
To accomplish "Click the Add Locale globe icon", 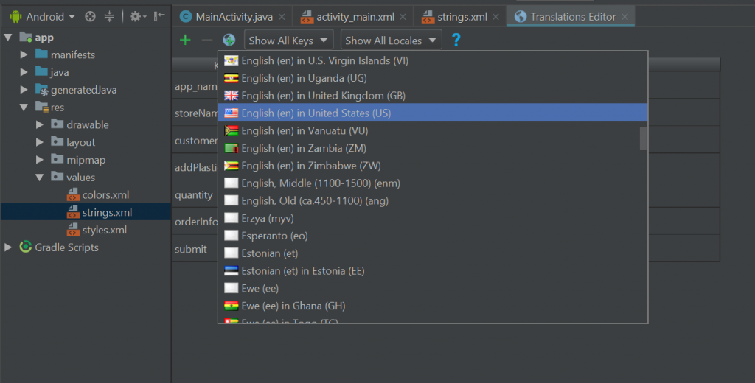I will [229, 40].
